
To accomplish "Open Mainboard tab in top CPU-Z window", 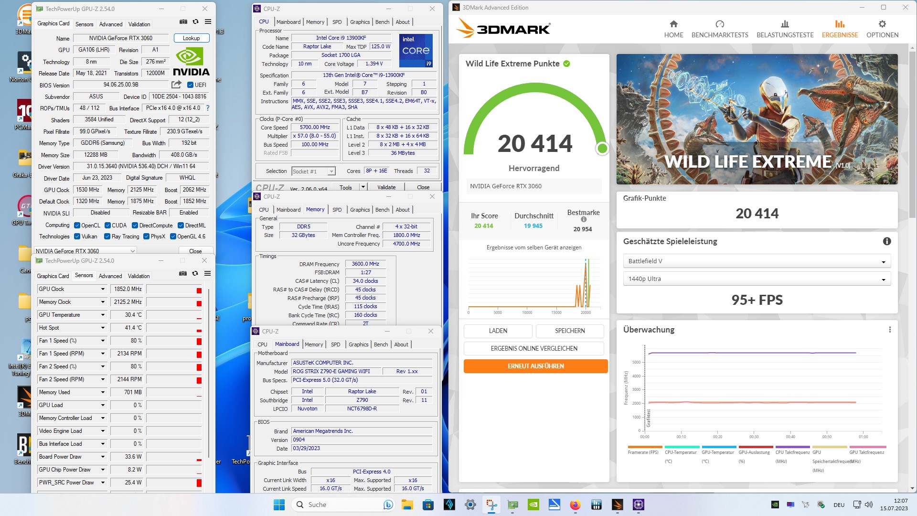I will pos(288,22).
